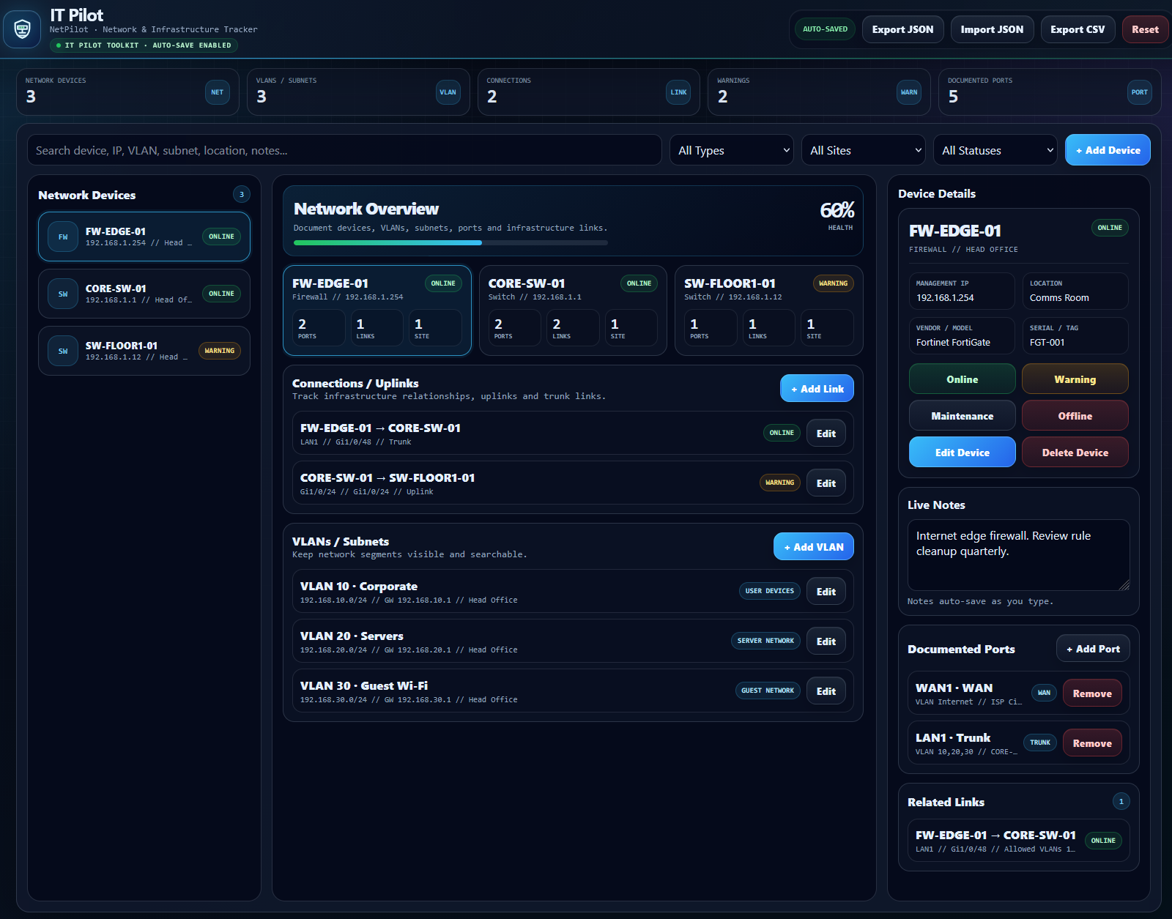Click the Add VLAN button
The width and height of the screenshot is (1172, 919).
814,546
